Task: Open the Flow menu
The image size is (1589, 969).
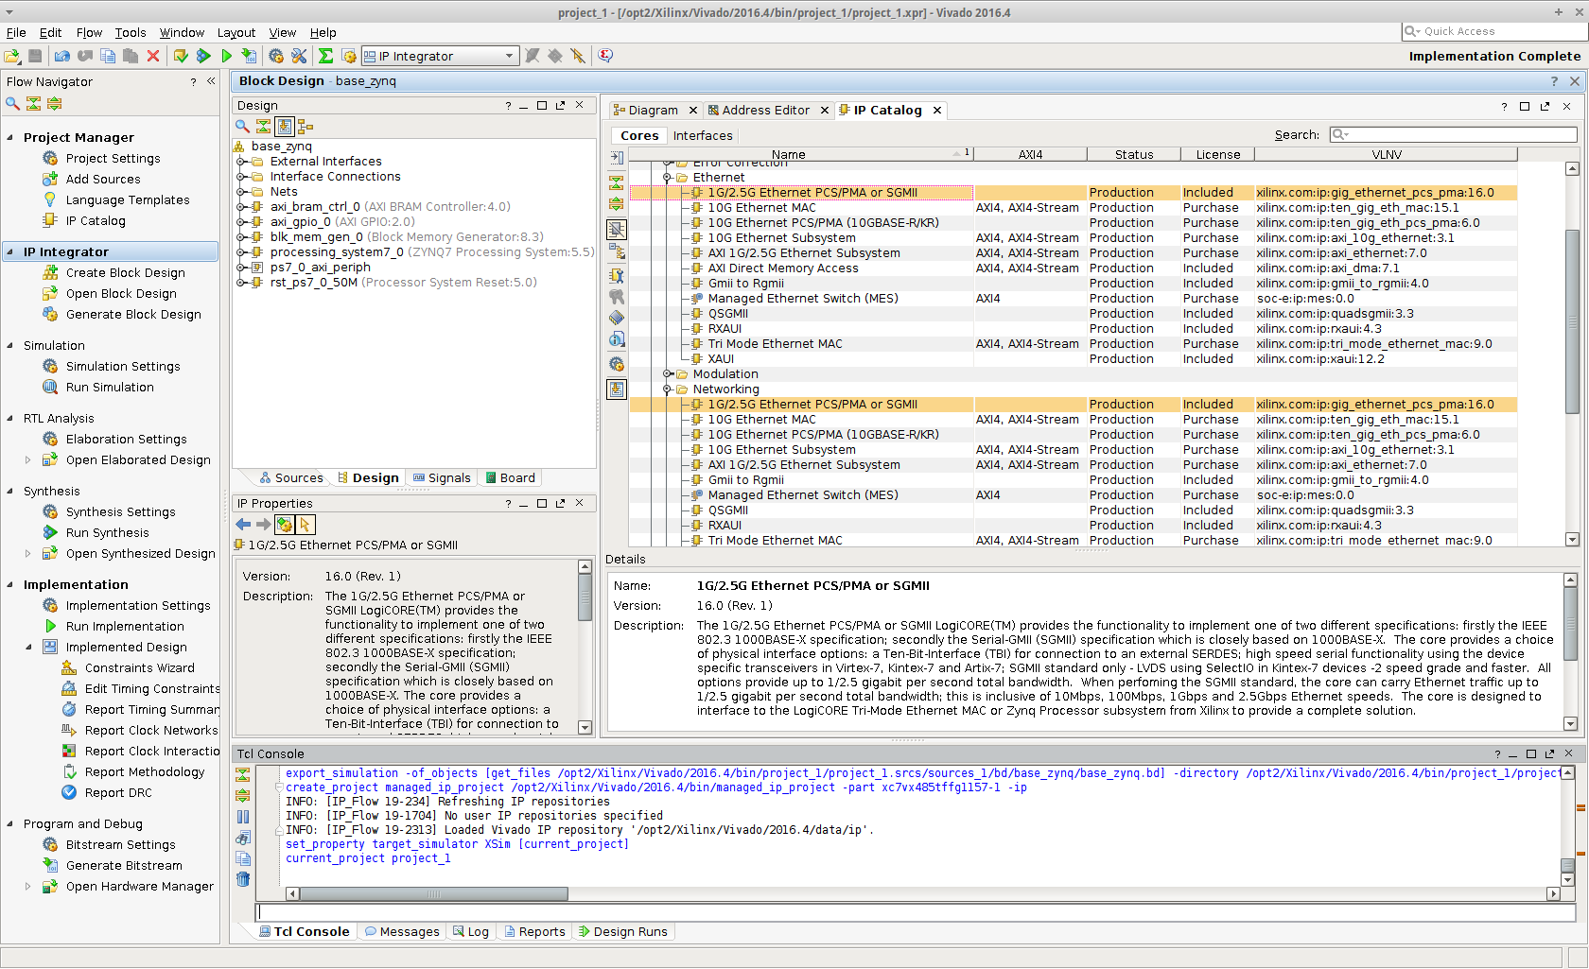Action: [89, 32]
